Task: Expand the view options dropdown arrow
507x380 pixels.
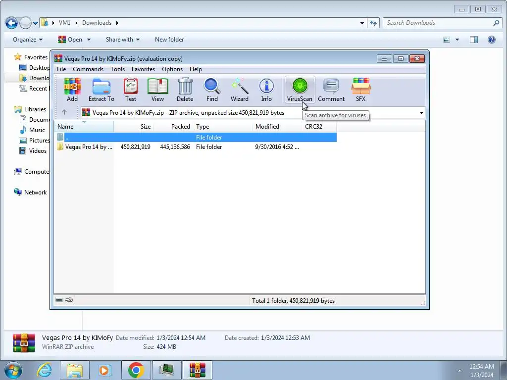Action: click(457, 40)
